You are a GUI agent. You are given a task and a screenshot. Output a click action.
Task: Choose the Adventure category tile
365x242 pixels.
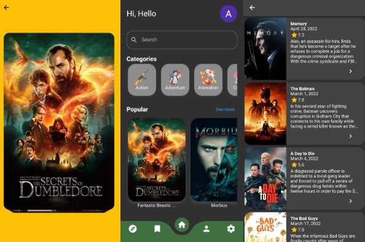[x=175, y=80]
